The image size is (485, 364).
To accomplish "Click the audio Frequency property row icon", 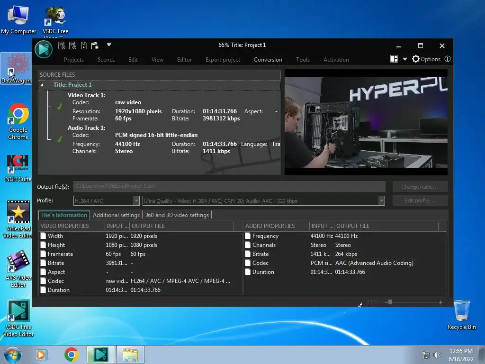I will pos(248,236).
